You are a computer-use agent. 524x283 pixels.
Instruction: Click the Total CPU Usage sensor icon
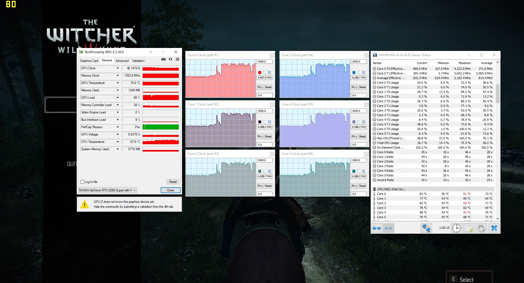click(x=374, y=143)
